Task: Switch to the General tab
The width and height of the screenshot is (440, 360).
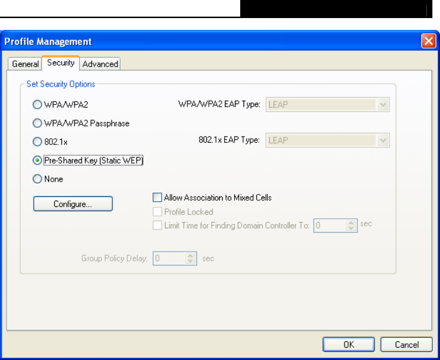Action: coord(25,64)
